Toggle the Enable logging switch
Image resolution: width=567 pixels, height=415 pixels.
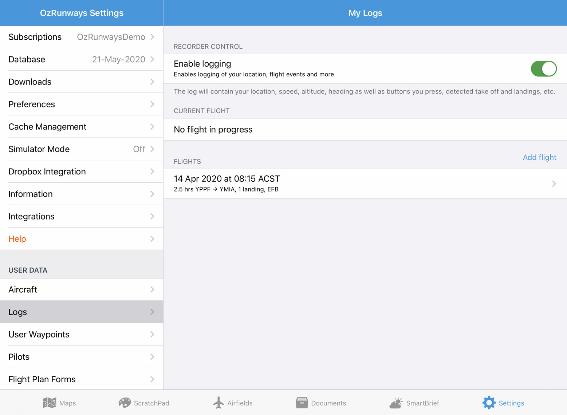coord(544,69)
